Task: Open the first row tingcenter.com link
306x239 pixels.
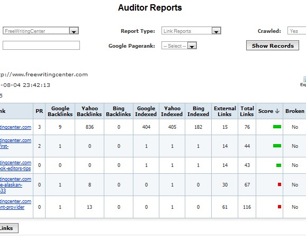Action: pyautogui.click(x=15, y=127)
